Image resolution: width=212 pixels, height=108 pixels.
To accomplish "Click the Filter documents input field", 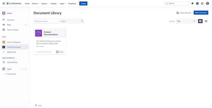I will point(46,21).
